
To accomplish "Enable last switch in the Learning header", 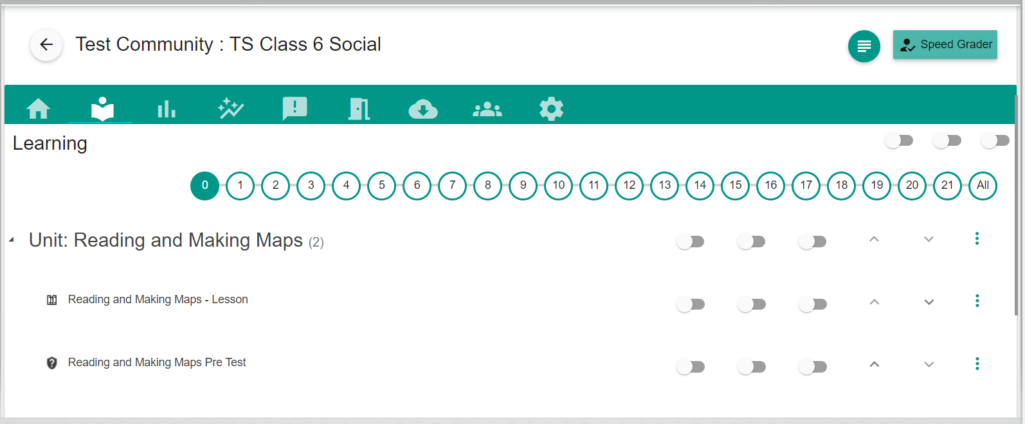I will (x=995, y=141).
